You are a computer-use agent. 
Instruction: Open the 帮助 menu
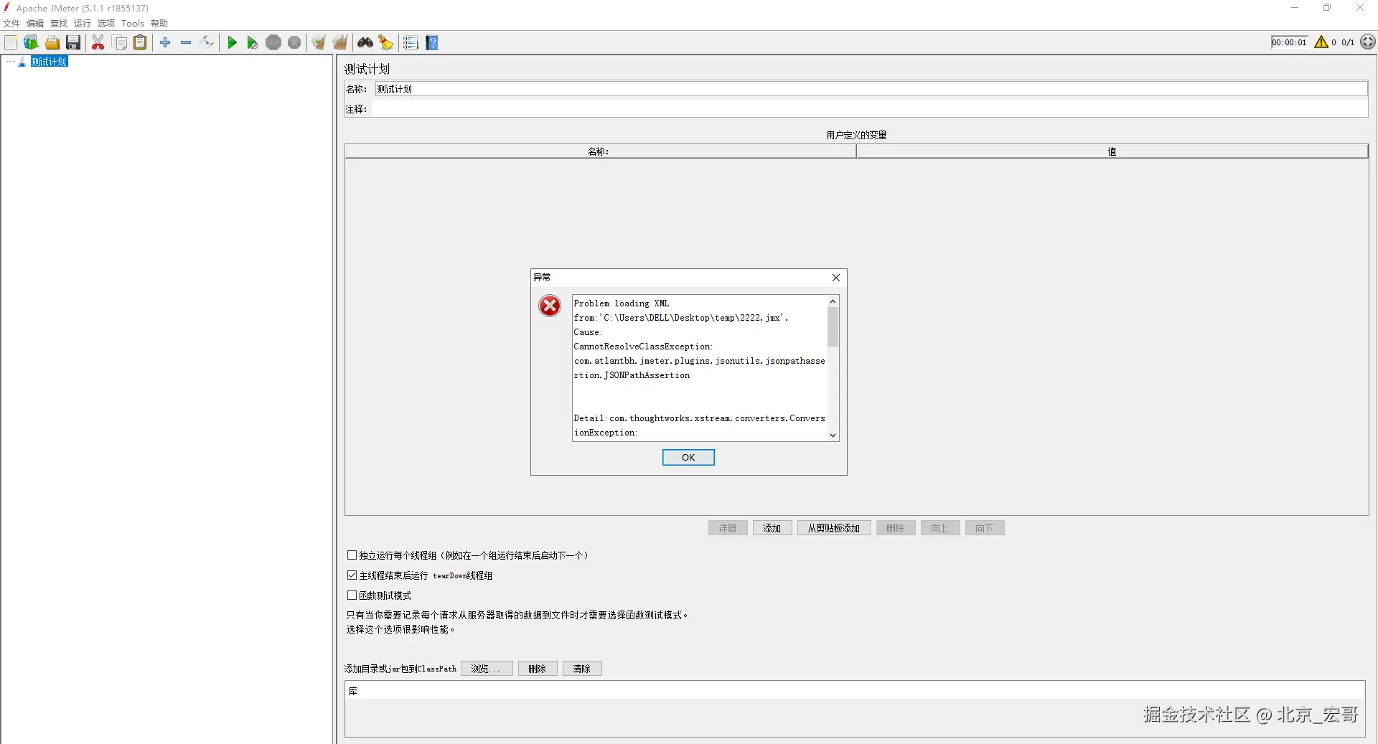159,24
